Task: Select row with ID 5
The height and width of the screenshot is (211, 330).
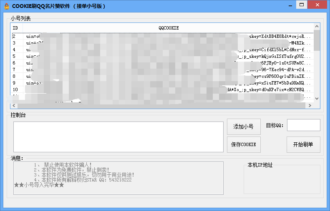Action: point(162,56)
